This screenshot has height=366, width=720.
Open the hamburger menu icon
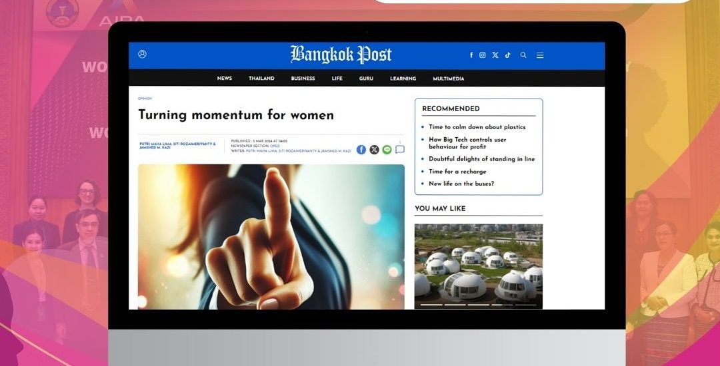click(540, 55)
